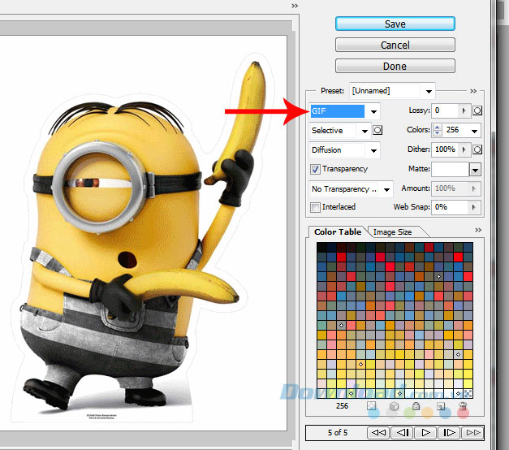Click the Colors 256 value field
This screenshot has width=509, height=450.
point(455,130)
